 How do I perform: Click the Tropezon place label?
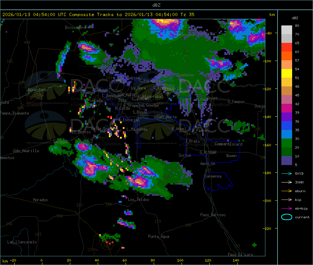point(136,105)
